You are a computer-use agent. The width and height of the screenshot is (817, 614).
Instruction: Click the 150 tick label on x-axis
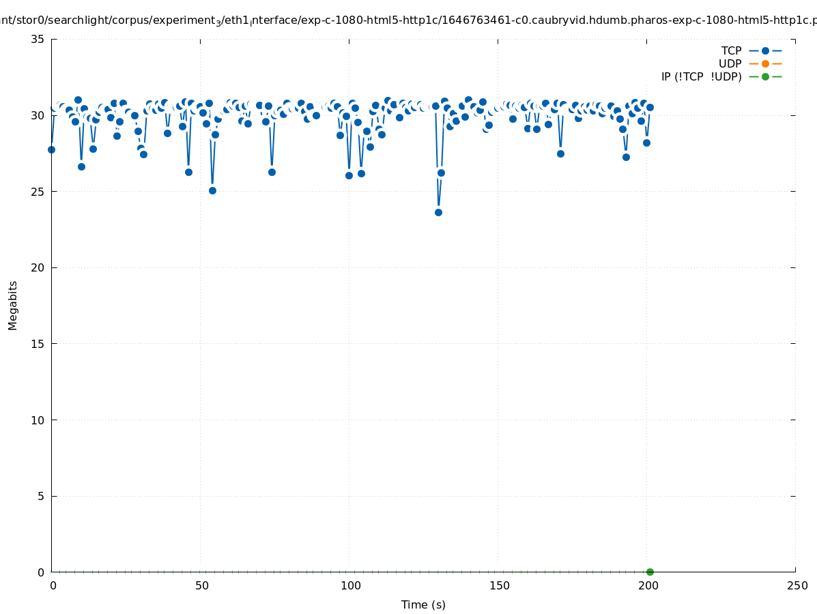click(500, 585)
